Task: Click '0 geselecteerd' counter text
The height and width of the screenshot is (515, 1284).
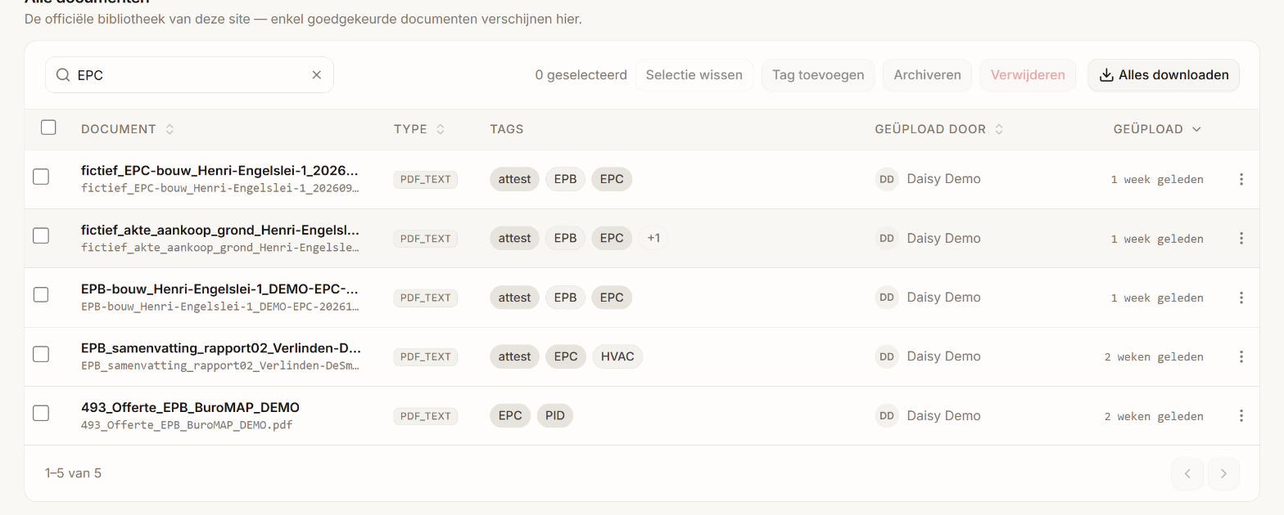Action: pos(581,75)
